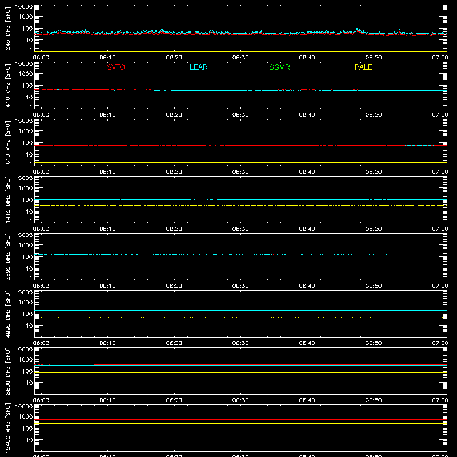Click the 06:30 time label below 4995 MHz plot
This screenshot has width=457, height=457.
240,343
